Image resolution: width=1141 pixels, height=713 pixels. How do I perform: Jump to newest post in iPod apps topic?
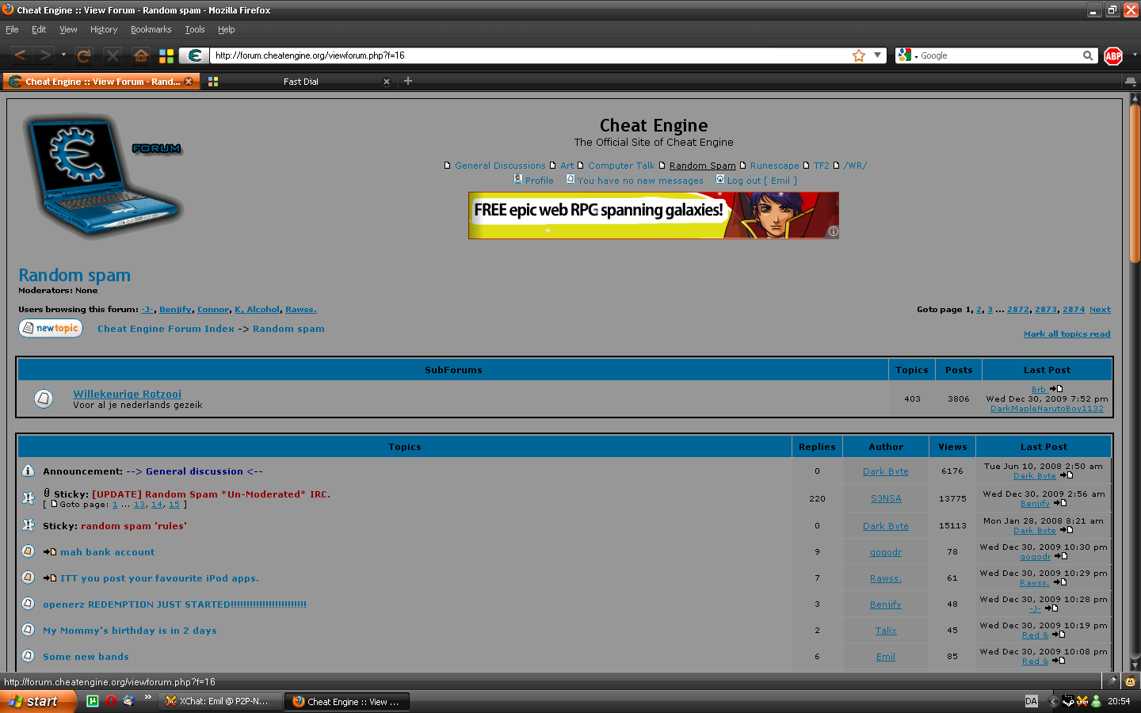(x=50, y=578)
